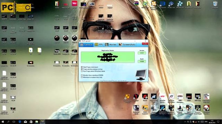Image resolution: width=222 pixels, height=124 pixels.
Task: Open Microsoft Store from taskbar
Action: point(31,122)
